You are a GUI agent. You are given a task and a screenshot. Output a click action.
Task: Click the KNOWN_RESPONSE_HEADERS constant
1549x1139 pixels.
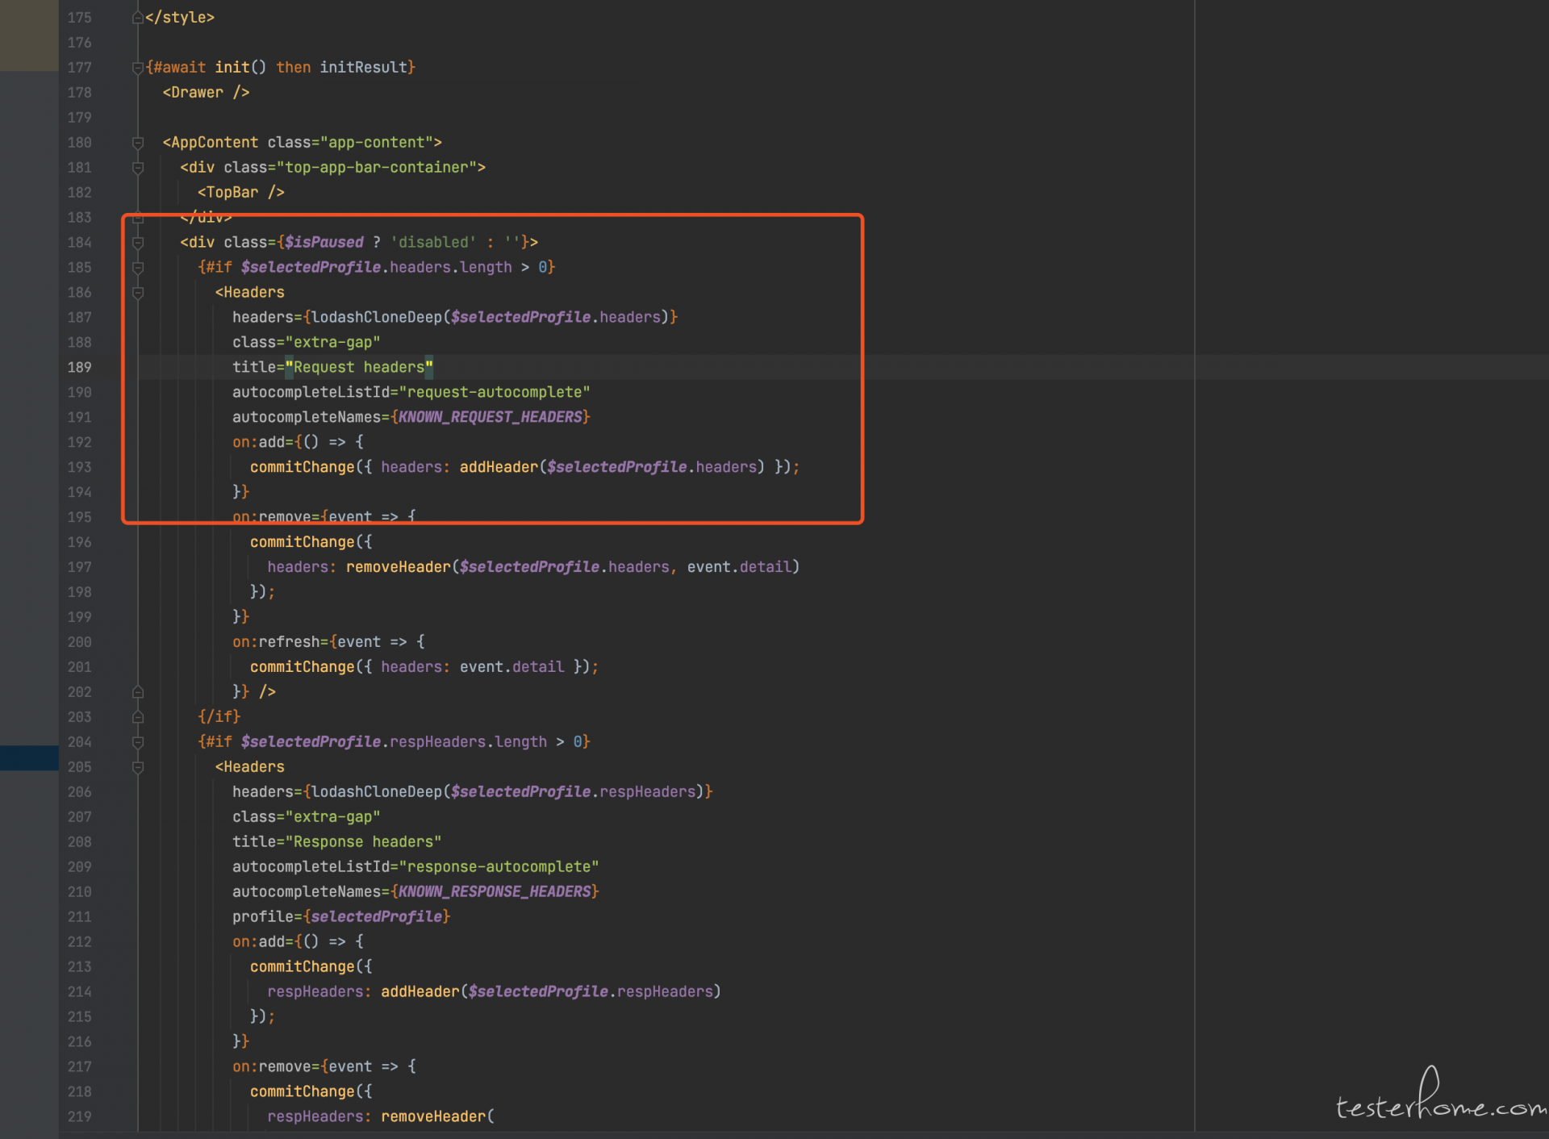(495, 893)
